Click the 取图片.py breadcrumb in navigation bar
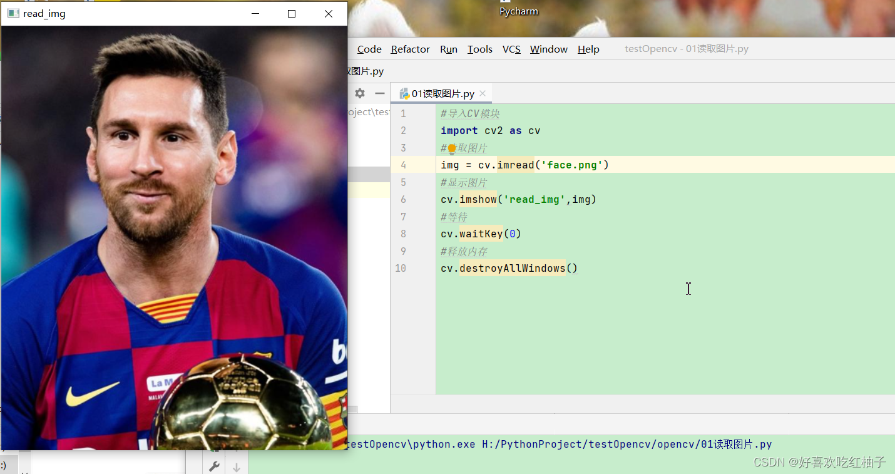Viewport: 895px width, 474px height. point(366,71)
